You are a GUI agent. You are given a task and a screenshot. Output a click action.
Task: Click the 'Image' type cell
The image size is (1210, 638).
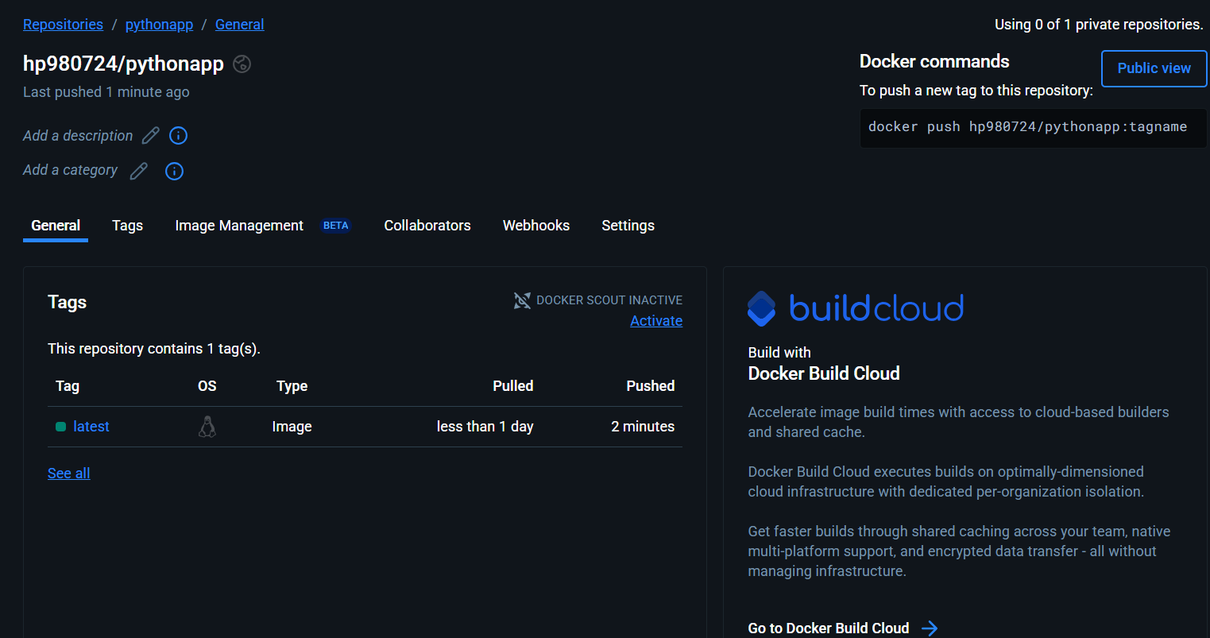coord(292,427)
